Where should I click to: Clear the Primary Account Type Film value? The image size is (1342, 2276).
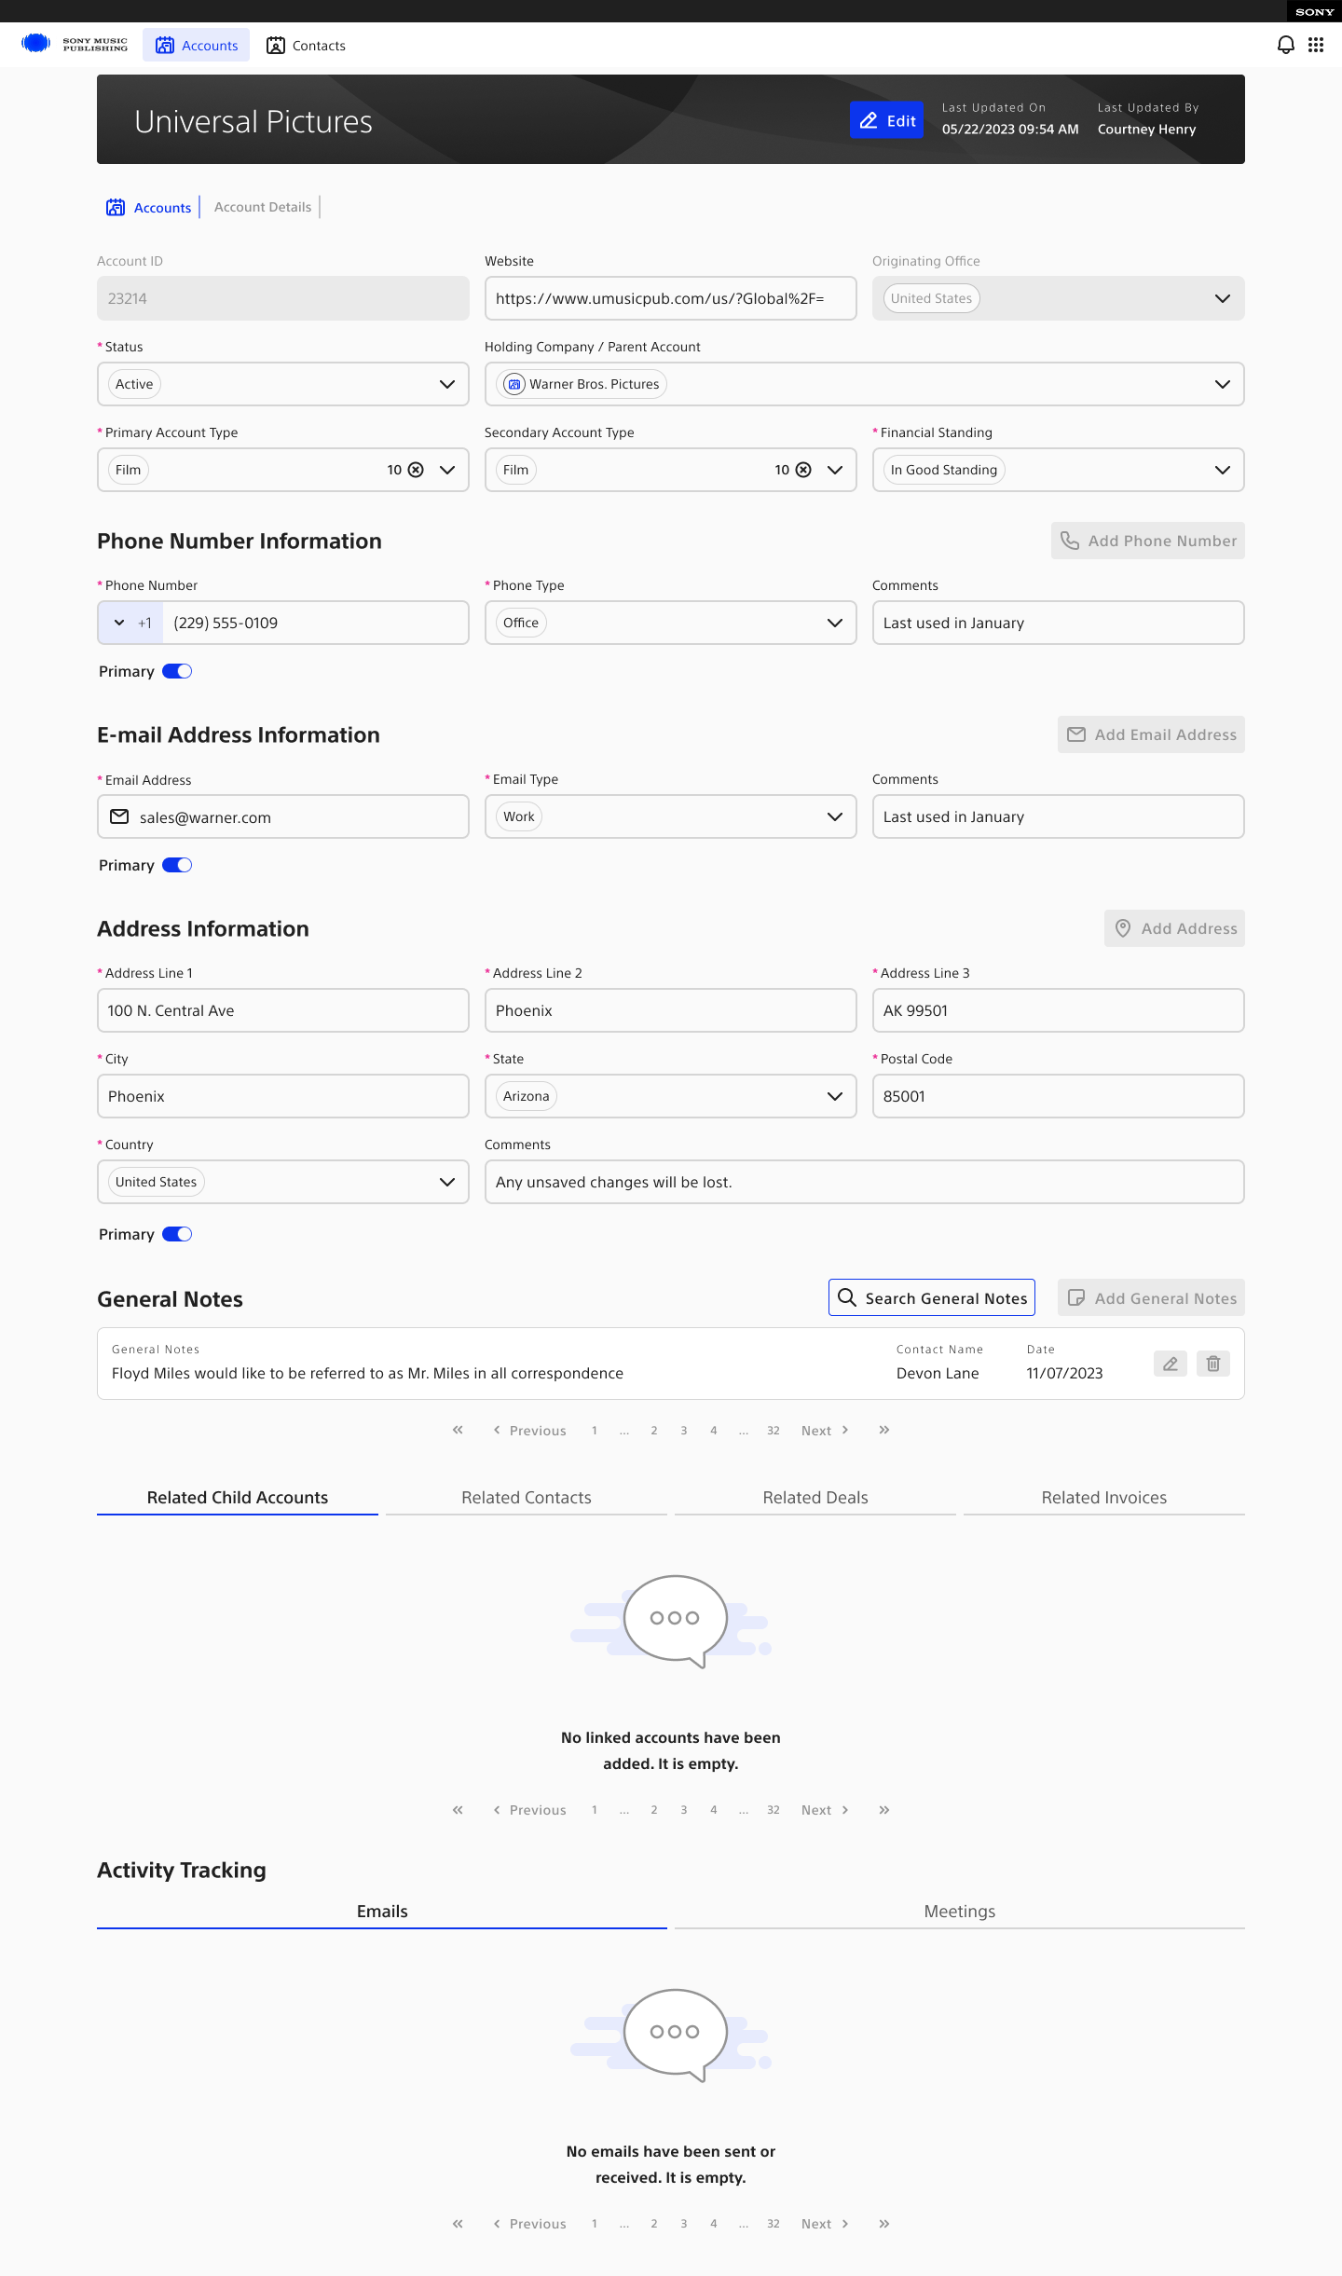pos(416,470)
